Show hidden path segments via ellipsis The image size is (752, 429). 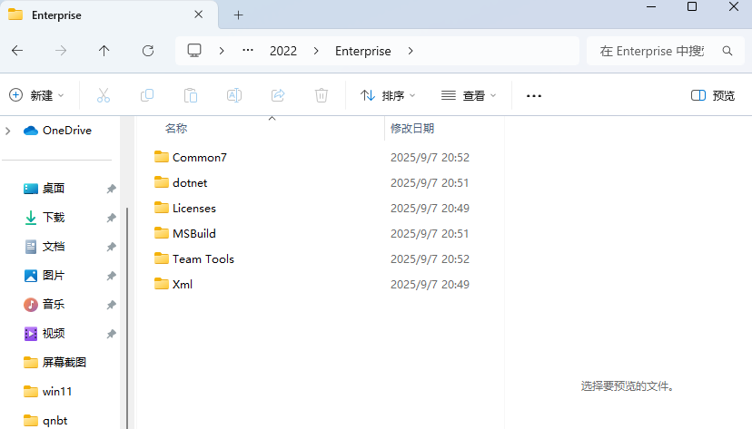pos(247,50)
